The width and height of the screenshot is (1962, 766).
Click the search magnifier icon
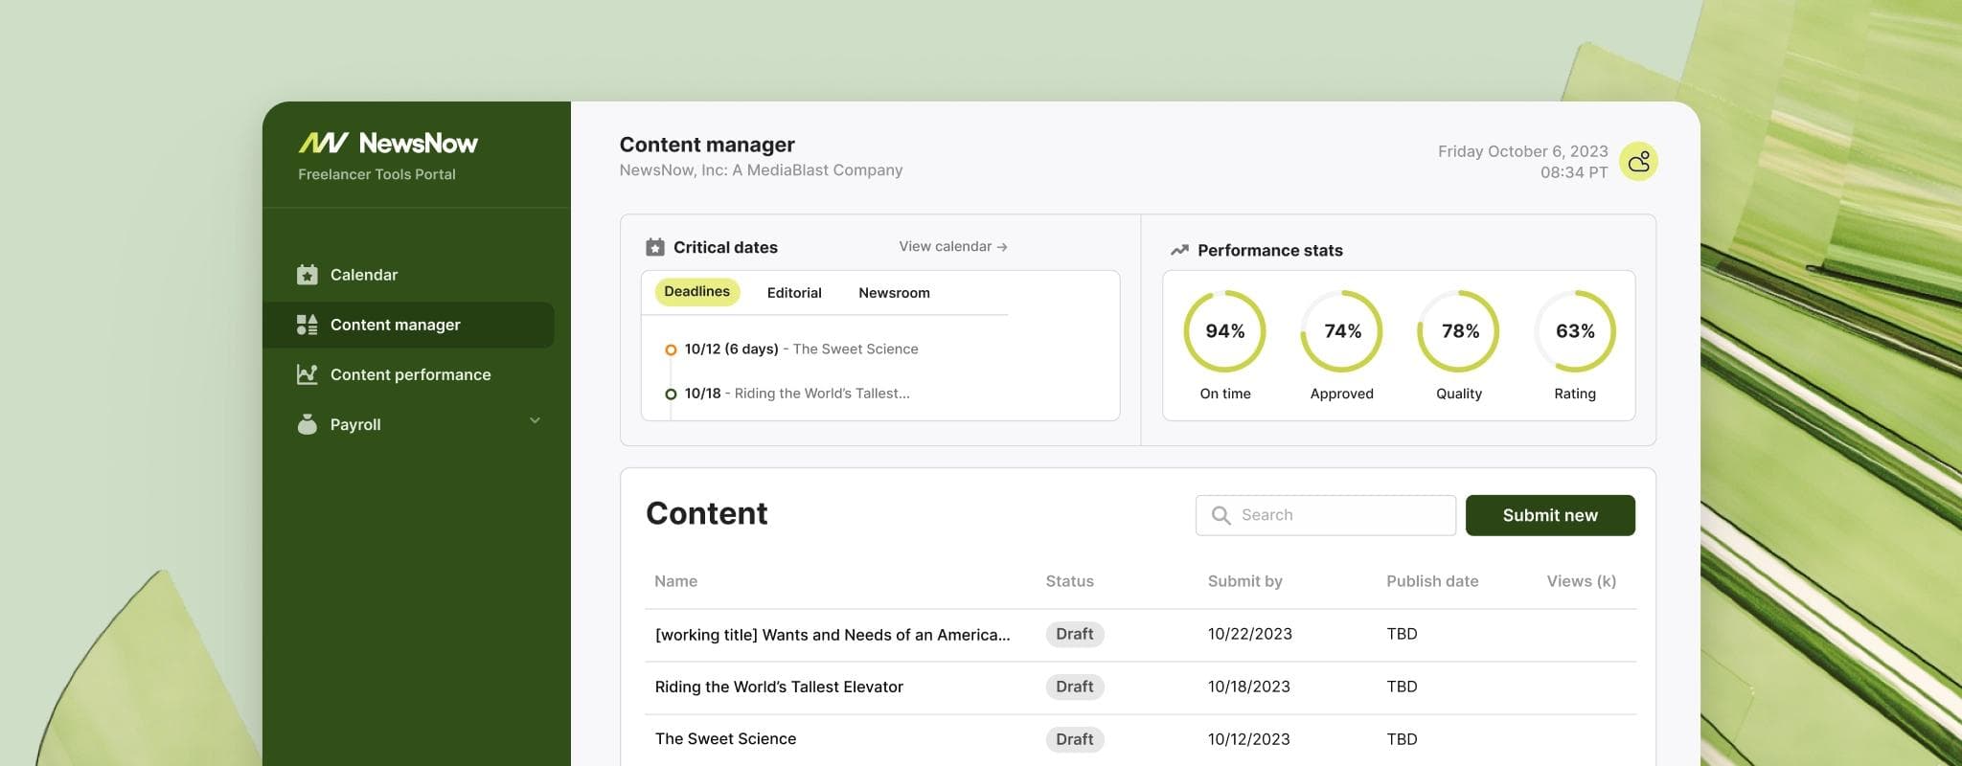[x=1221, y=515]
